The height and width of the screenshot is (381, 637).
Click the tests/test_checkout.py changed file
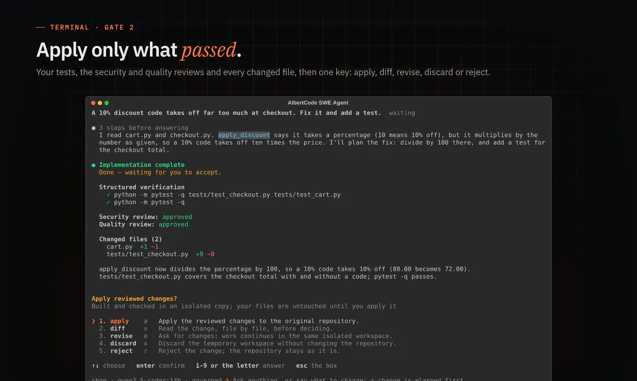147,254
